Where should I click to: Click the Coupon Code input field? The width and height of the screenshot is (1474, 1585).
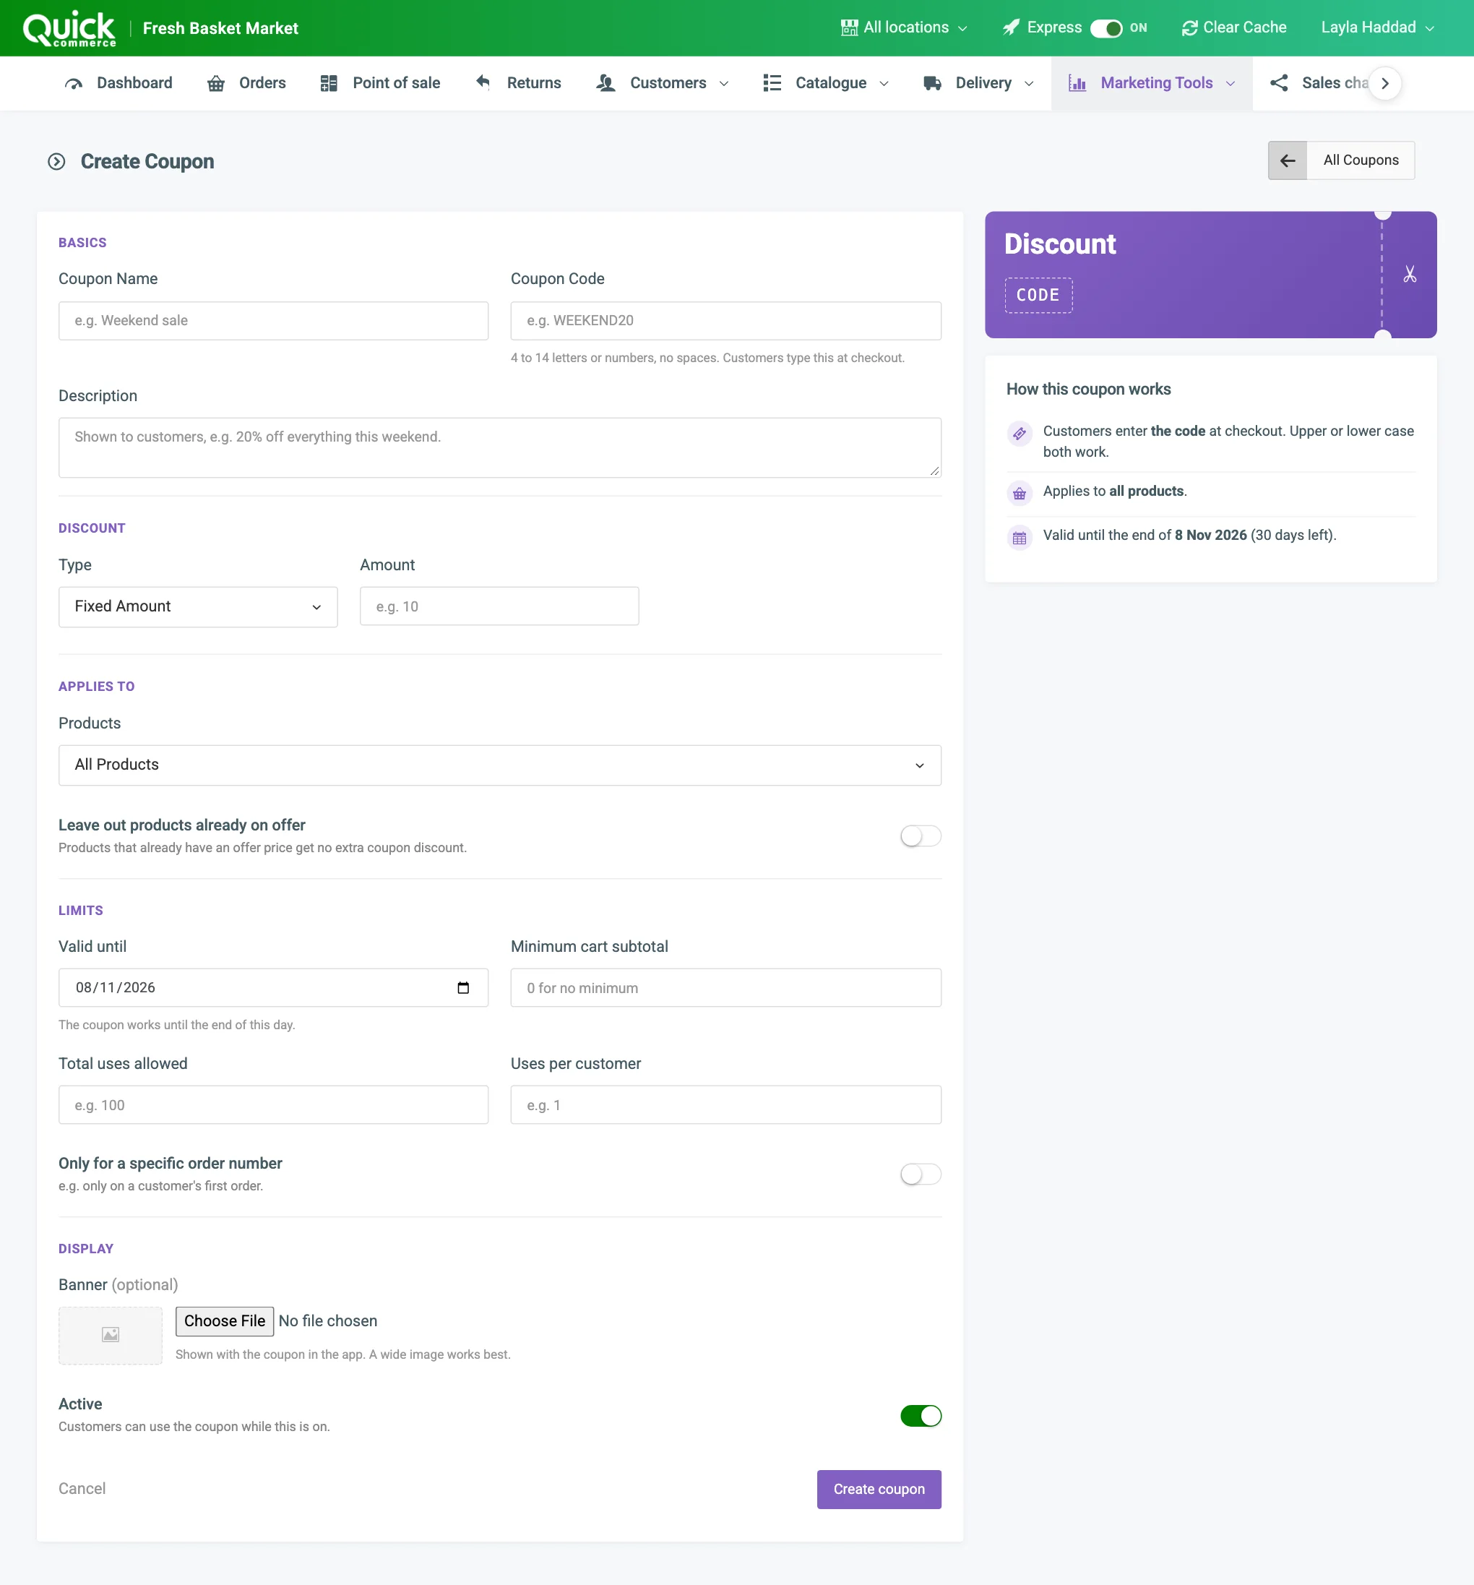point(726,320)
